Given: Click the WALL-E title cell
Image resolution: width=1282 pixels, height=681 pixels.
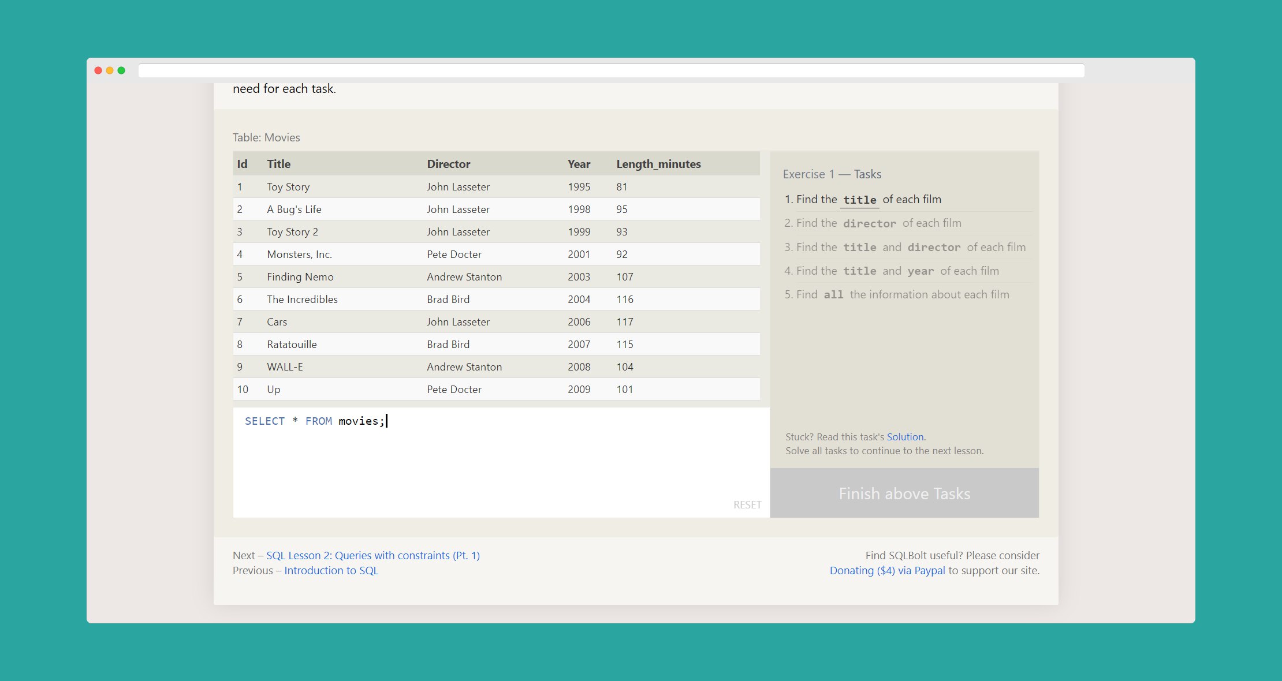Looking at the screenshot, I should 285,367.
